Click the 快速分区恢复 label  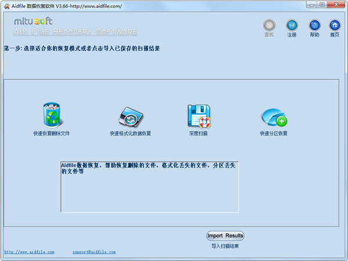point(274,133)
